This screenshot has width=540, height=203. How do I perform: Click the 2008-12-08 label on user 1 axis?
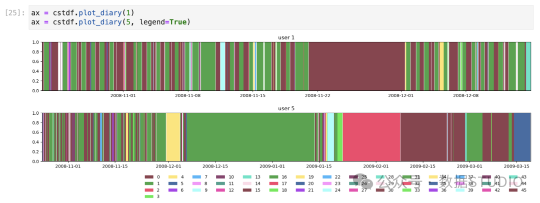tap(465, 96)
